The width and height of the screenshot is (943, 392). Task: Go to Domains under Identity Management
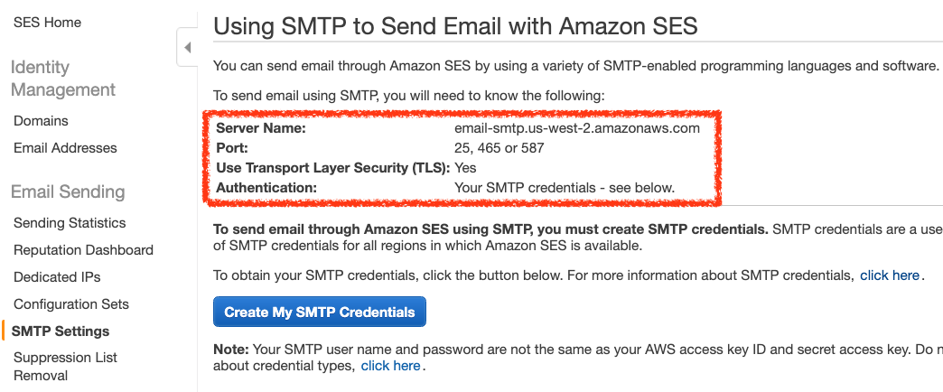coord(41,121)
